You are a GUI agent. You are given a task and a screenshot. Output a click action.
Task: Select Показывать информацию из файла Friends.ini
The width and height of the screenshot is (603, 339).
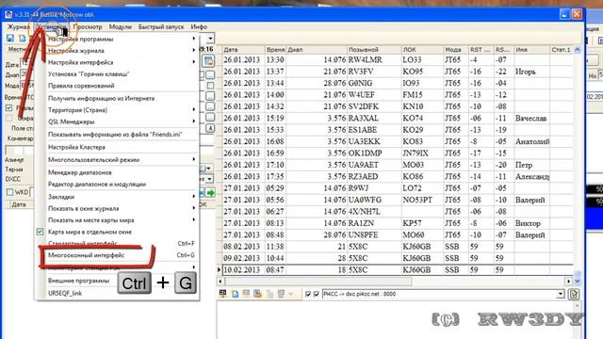tap(115, 134)
